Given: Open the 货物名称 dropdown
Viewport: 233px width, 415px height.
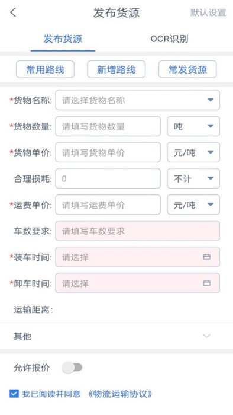Looking at the screenshot, I should (x=137, y=100).
